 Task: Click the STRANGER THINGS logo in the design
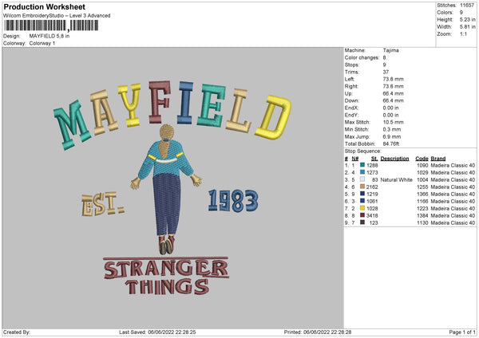[x=166, y=276]
